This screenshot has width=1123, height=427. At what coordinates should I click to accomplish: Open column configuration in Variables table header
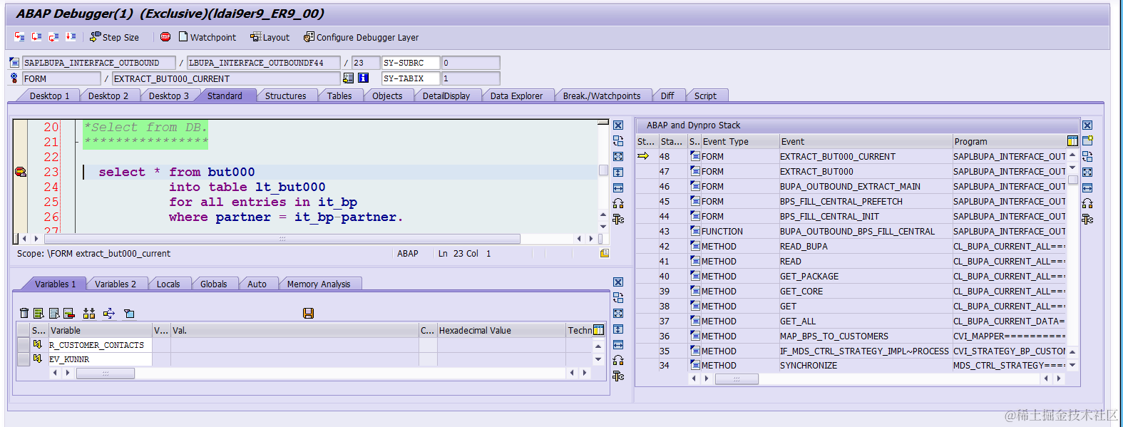598,330
